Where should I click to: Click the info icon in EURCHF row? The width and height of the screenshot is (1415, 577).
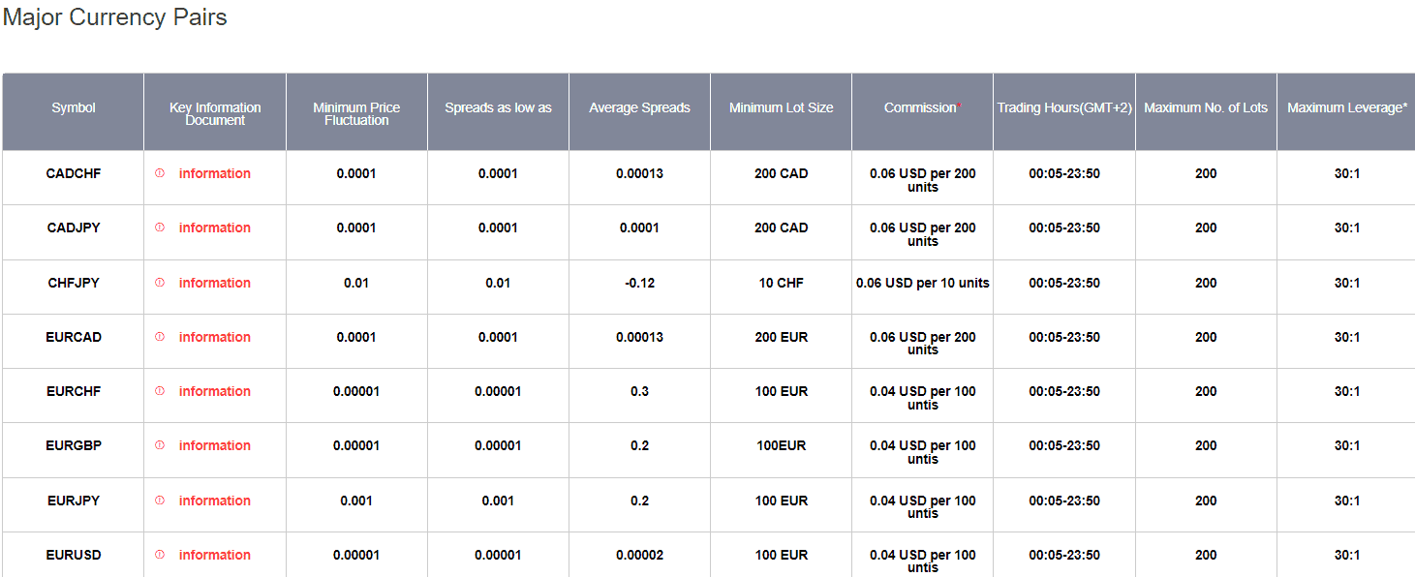[x=160, y=391]
